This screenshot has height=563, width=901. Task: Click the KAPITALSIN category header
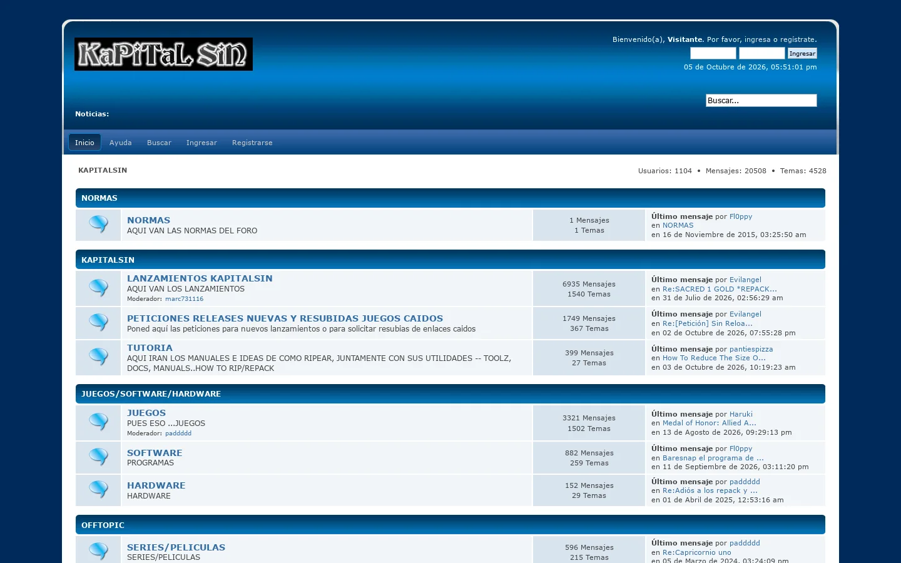[450, 260]
